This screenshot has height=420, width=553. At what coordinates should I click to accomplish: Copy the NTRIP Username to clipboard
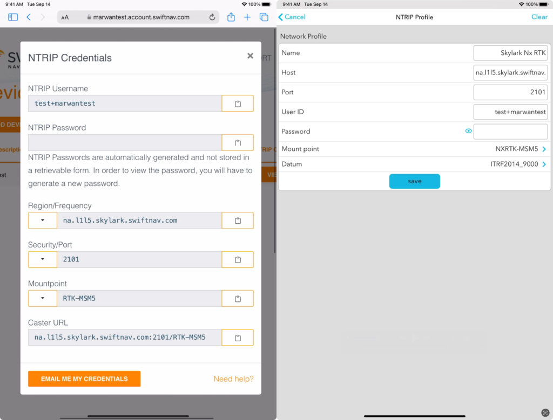click(x=238, y=104)
